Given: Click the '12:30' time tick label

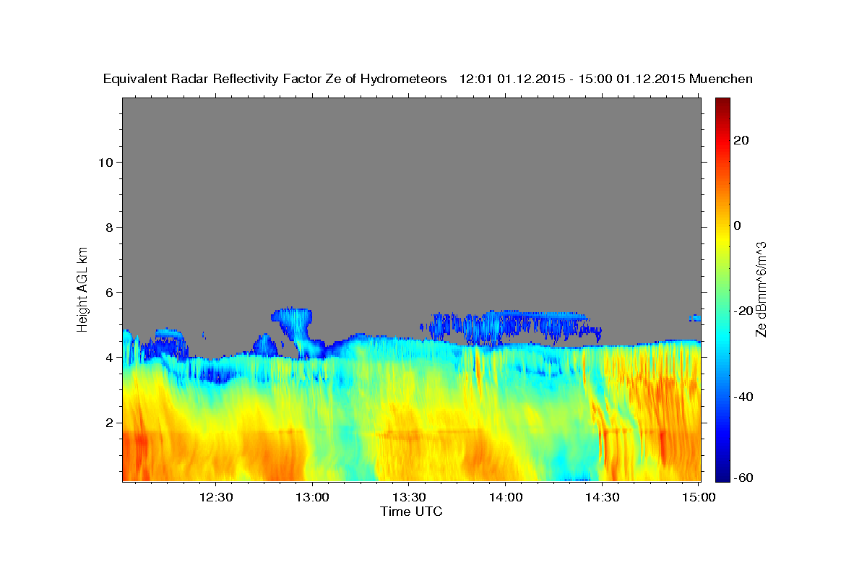Looking at the screenshot, I should pos(216,497).
